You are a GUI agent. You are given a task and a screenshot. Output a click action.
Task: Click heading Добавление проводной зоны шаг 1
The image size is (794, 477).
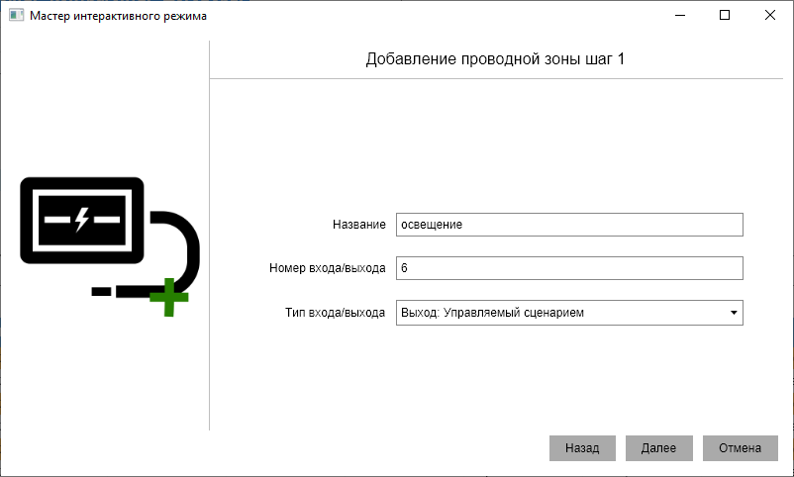coord(495,59)
